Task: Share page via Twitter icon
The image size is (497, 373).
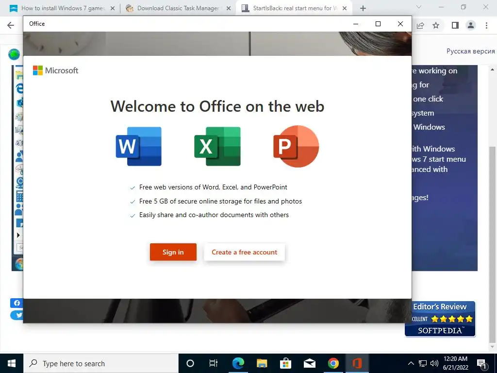Action: click(x=17, y=315)
